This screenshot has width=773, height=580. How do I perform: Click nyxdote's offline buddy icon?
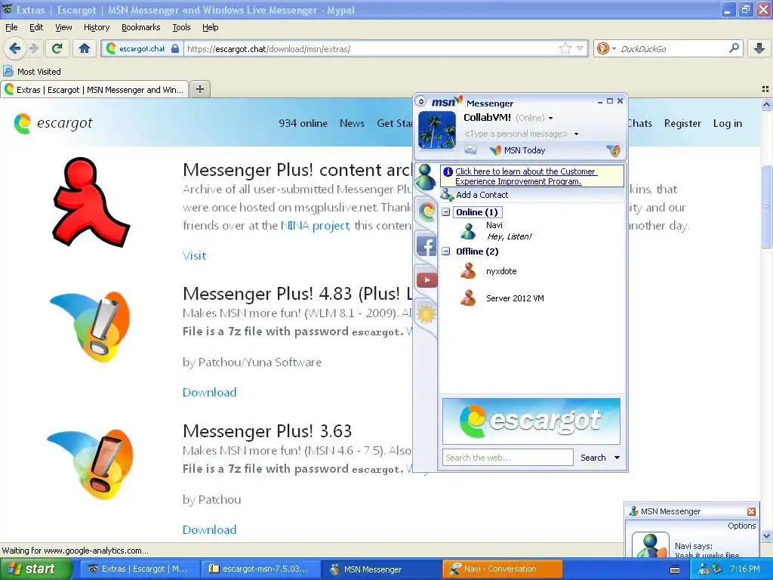(468, 271)
